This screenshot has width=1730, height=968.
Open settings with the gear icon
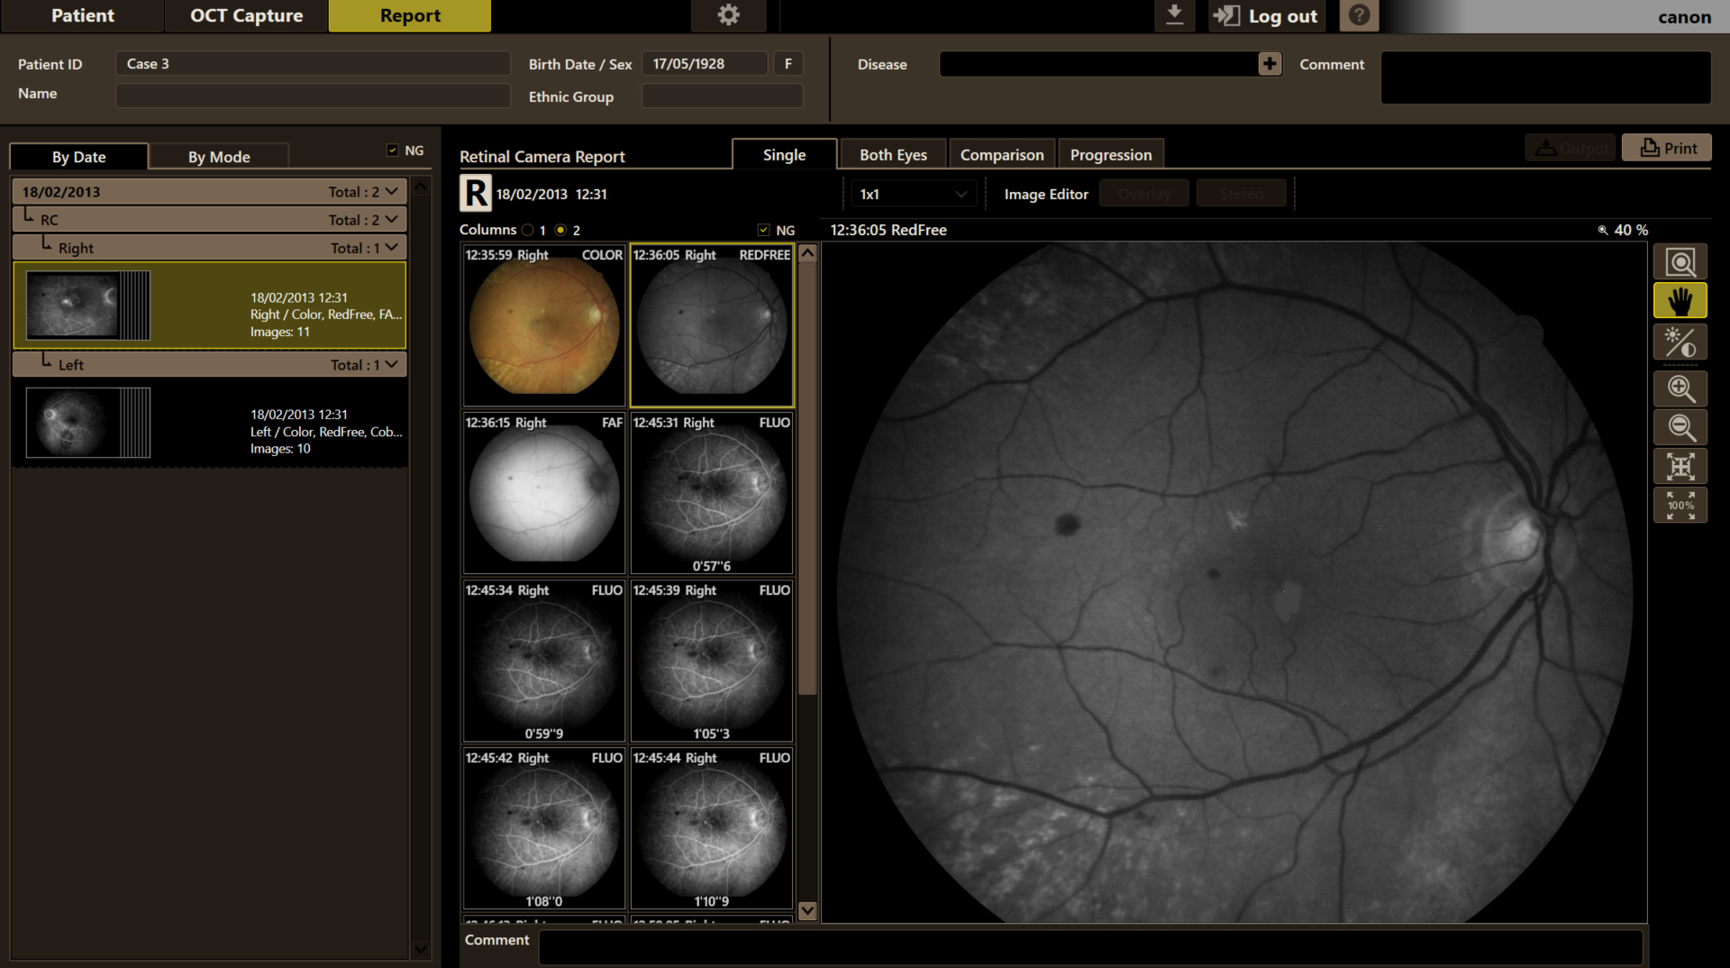728,15
